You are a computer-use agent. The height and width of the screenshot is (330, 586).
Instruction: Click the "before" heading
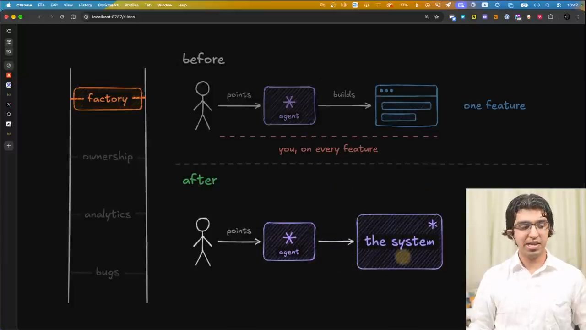click(x=204, y=59)
